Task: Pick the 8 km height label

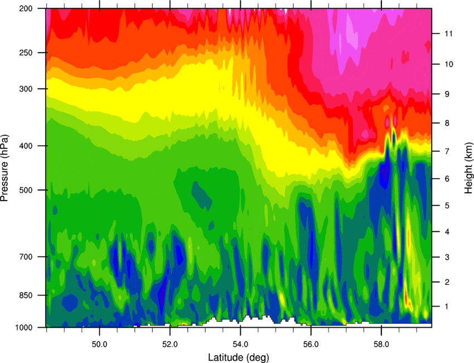Action: tap(447, 123)
